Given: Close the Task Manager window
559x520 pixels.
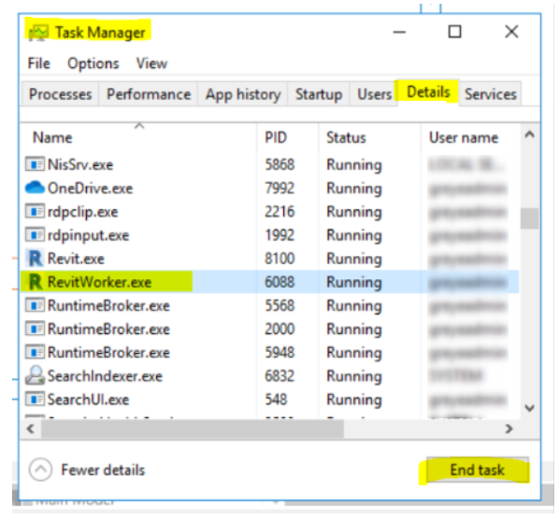Looking at the screenshot, I should pos(511,32).
